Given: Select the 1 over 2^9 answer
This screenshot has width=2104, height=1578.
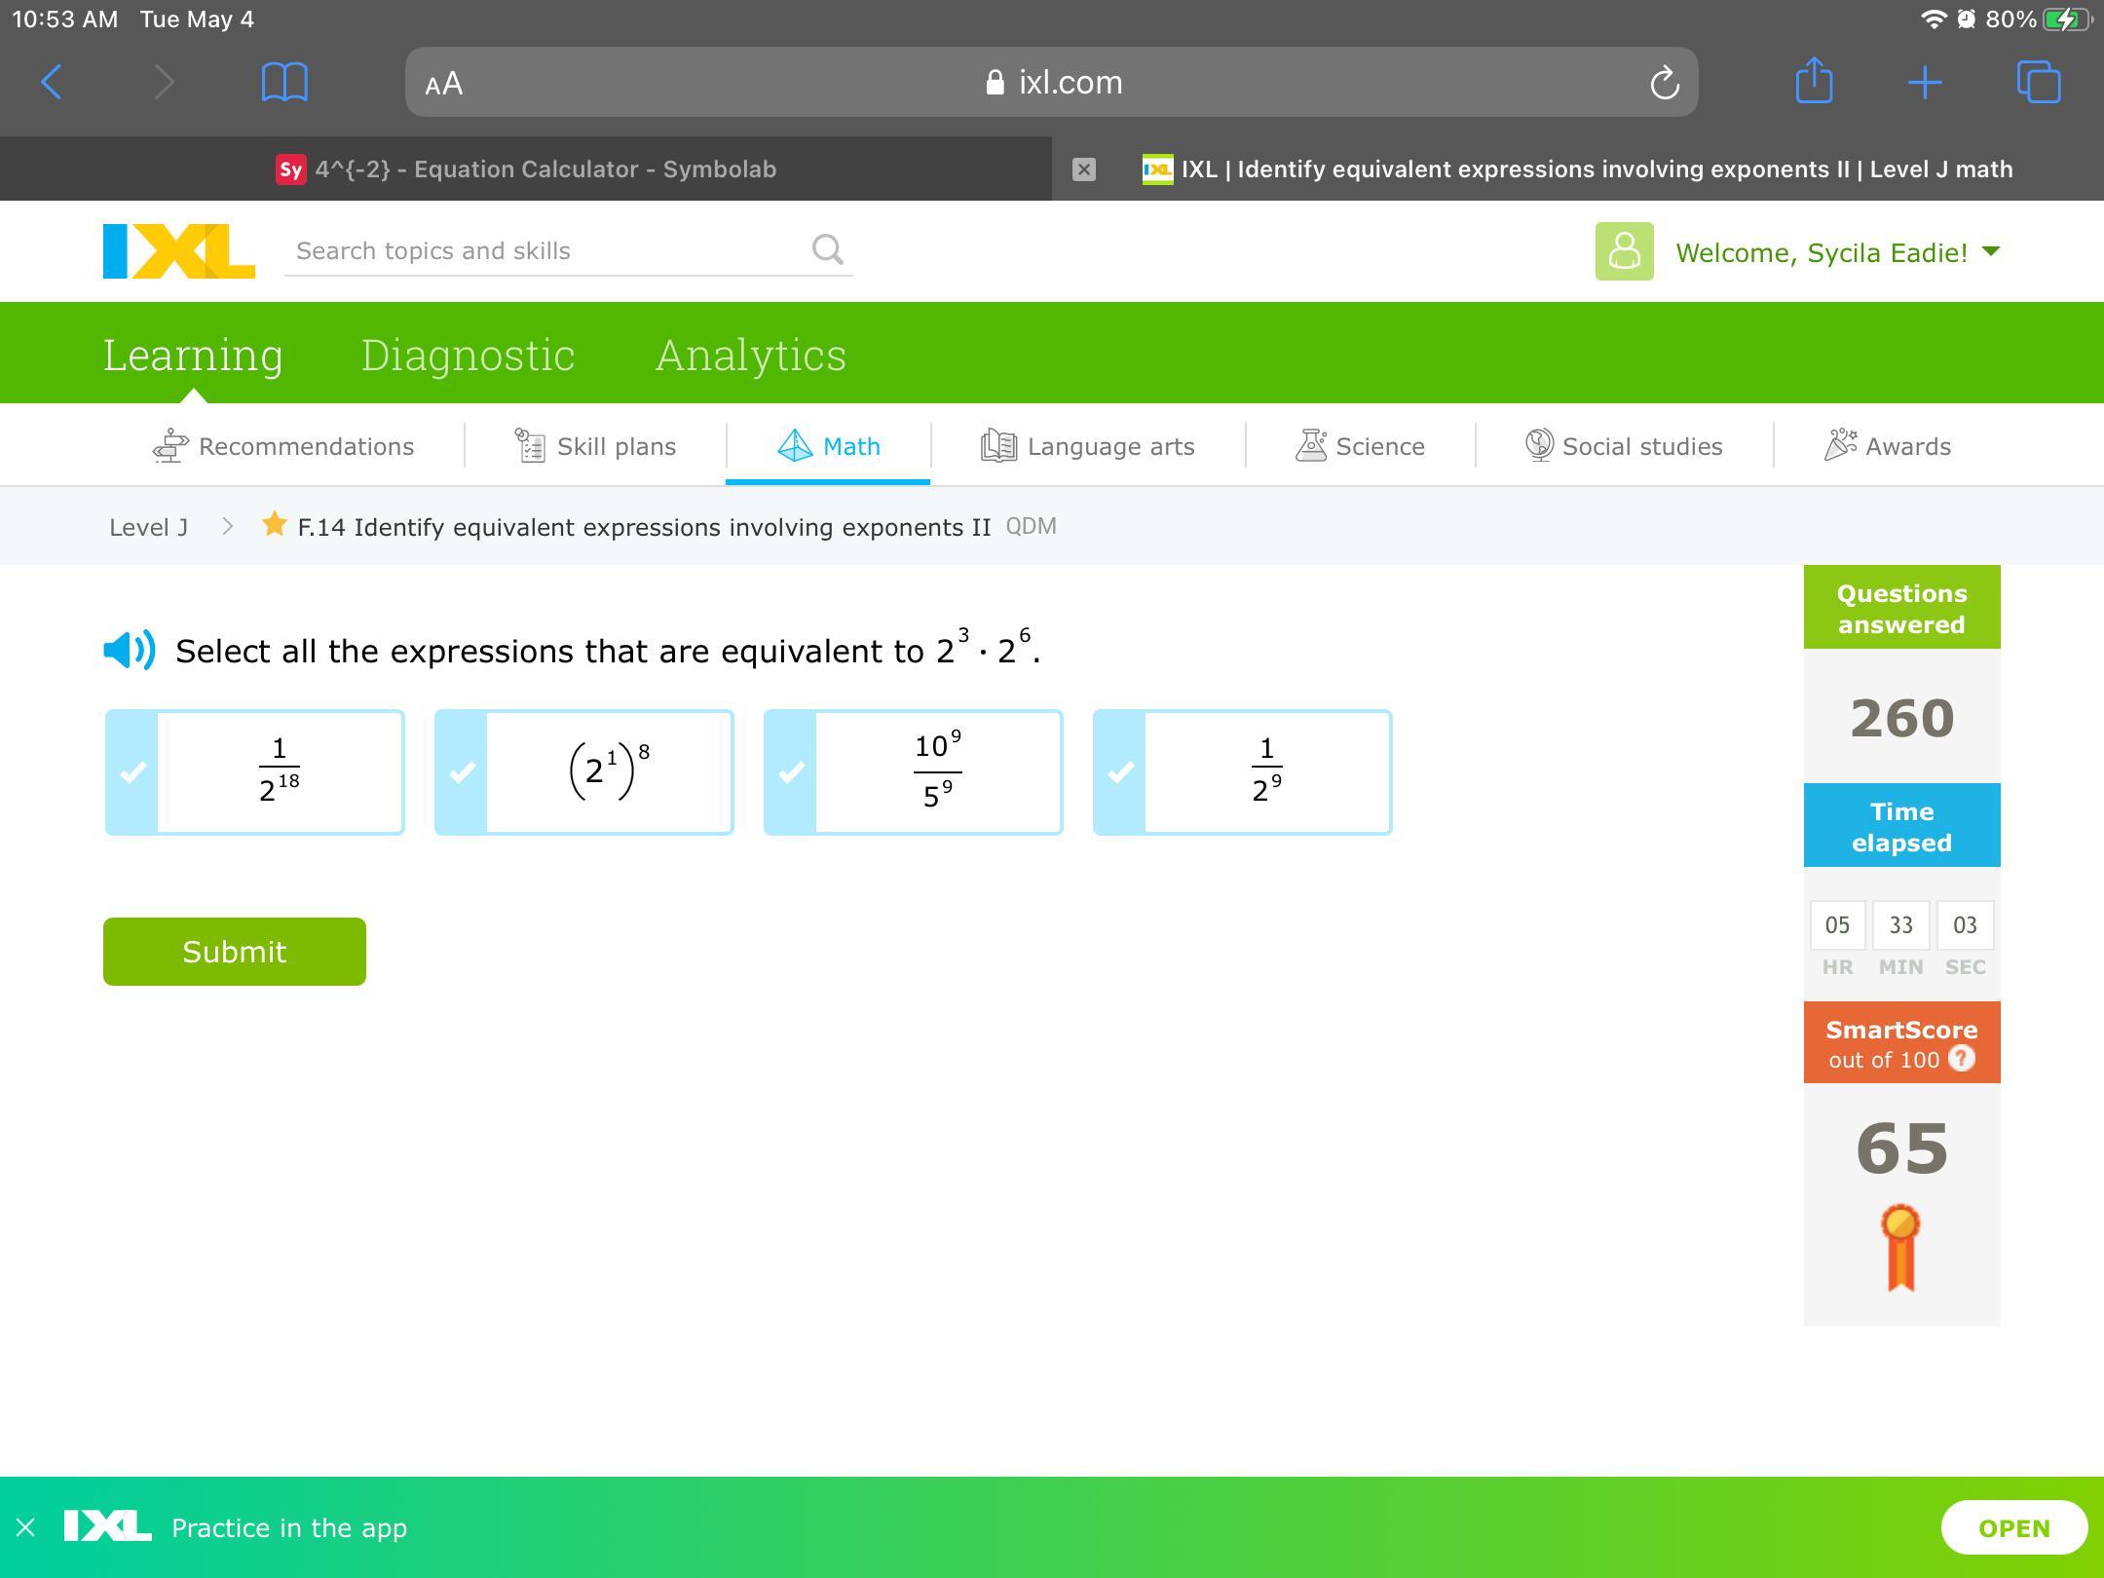Looking at the screenshot, I should point(1243,772).
